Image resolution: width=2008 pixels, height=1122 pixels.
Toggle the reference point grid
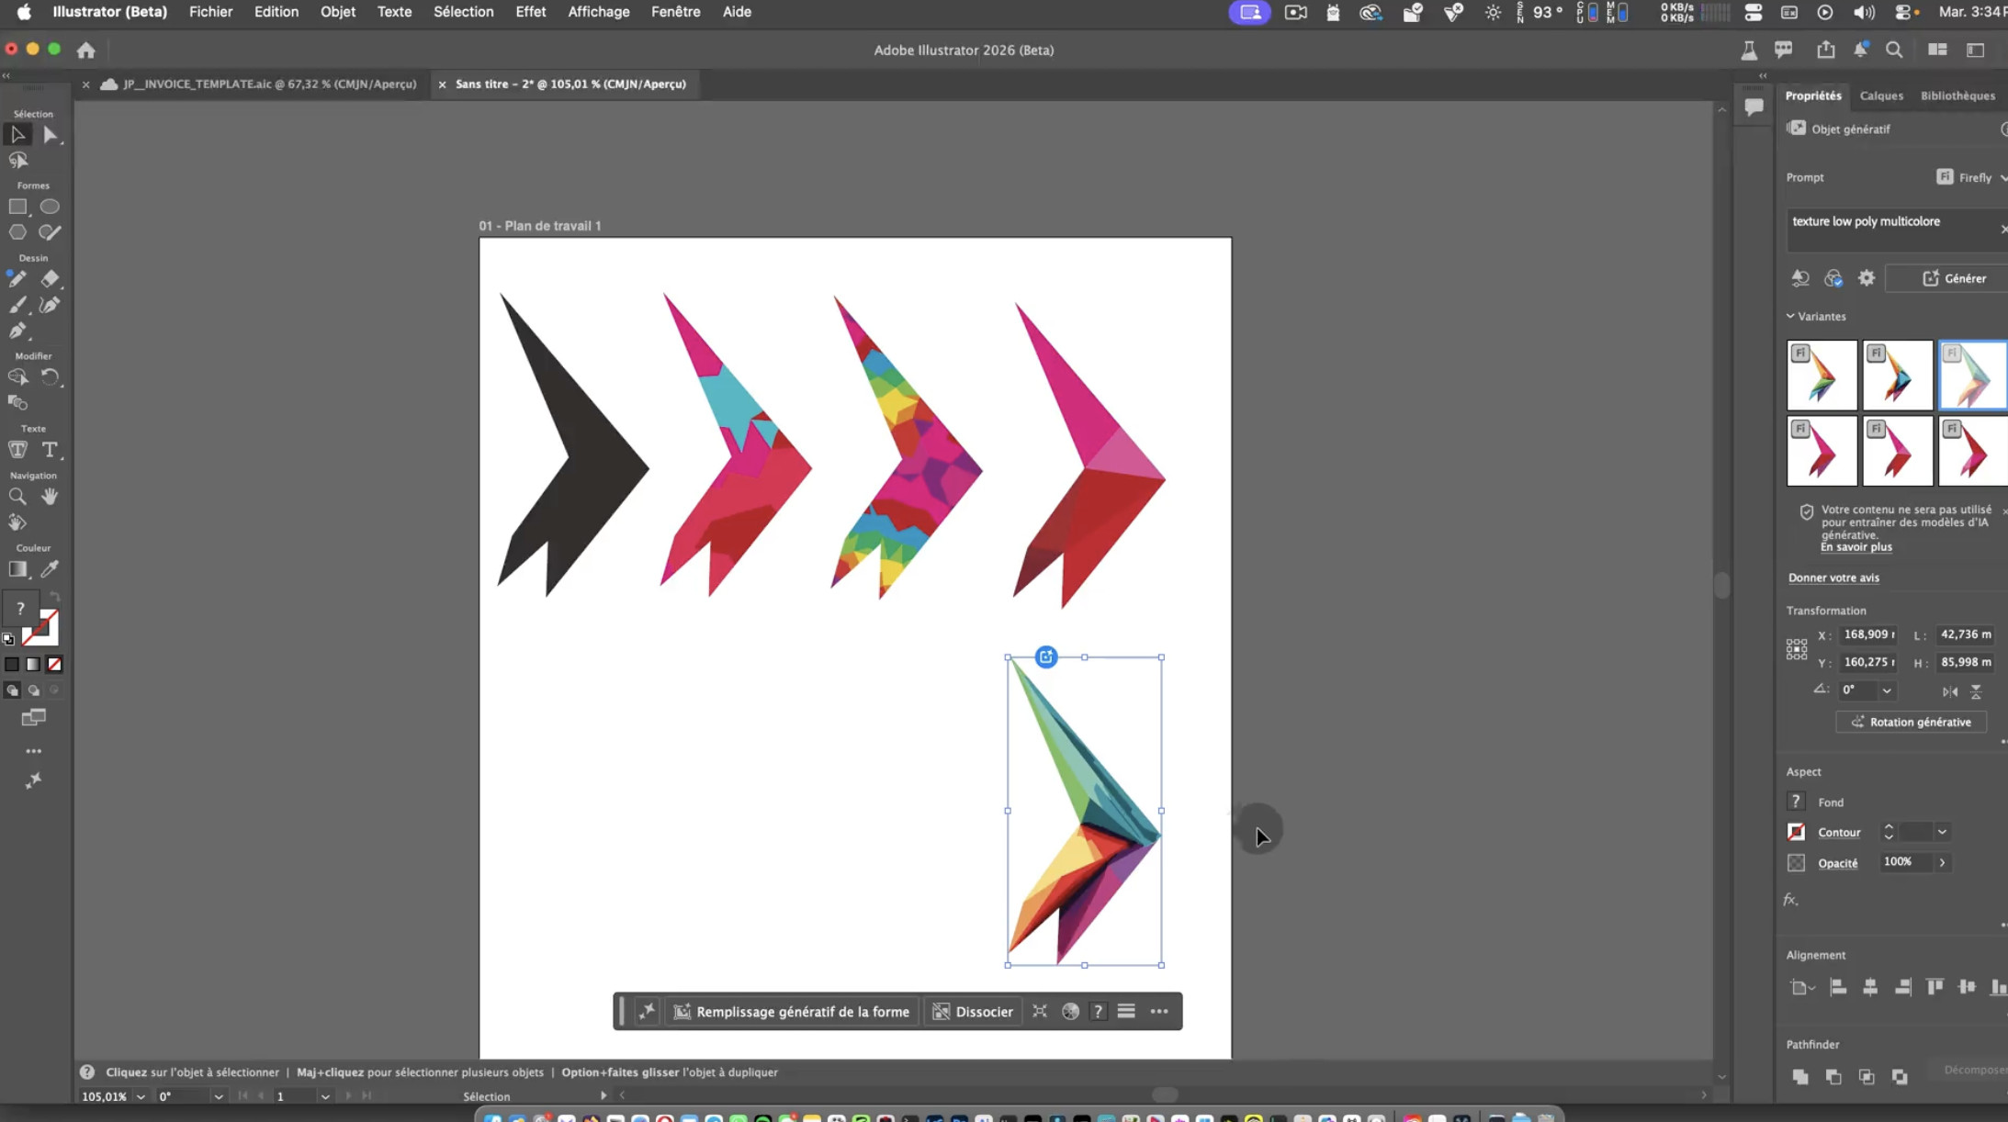(1797, 649)
